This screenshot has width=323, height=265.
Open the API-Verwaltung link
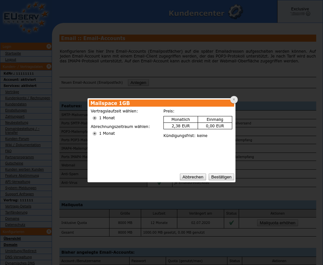click(17, 182)
